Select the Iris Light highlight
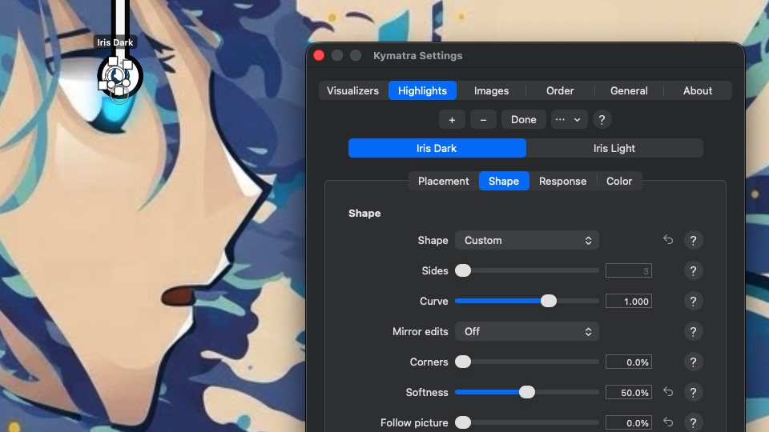Viewport: 769px width, 432px height. 614,149
